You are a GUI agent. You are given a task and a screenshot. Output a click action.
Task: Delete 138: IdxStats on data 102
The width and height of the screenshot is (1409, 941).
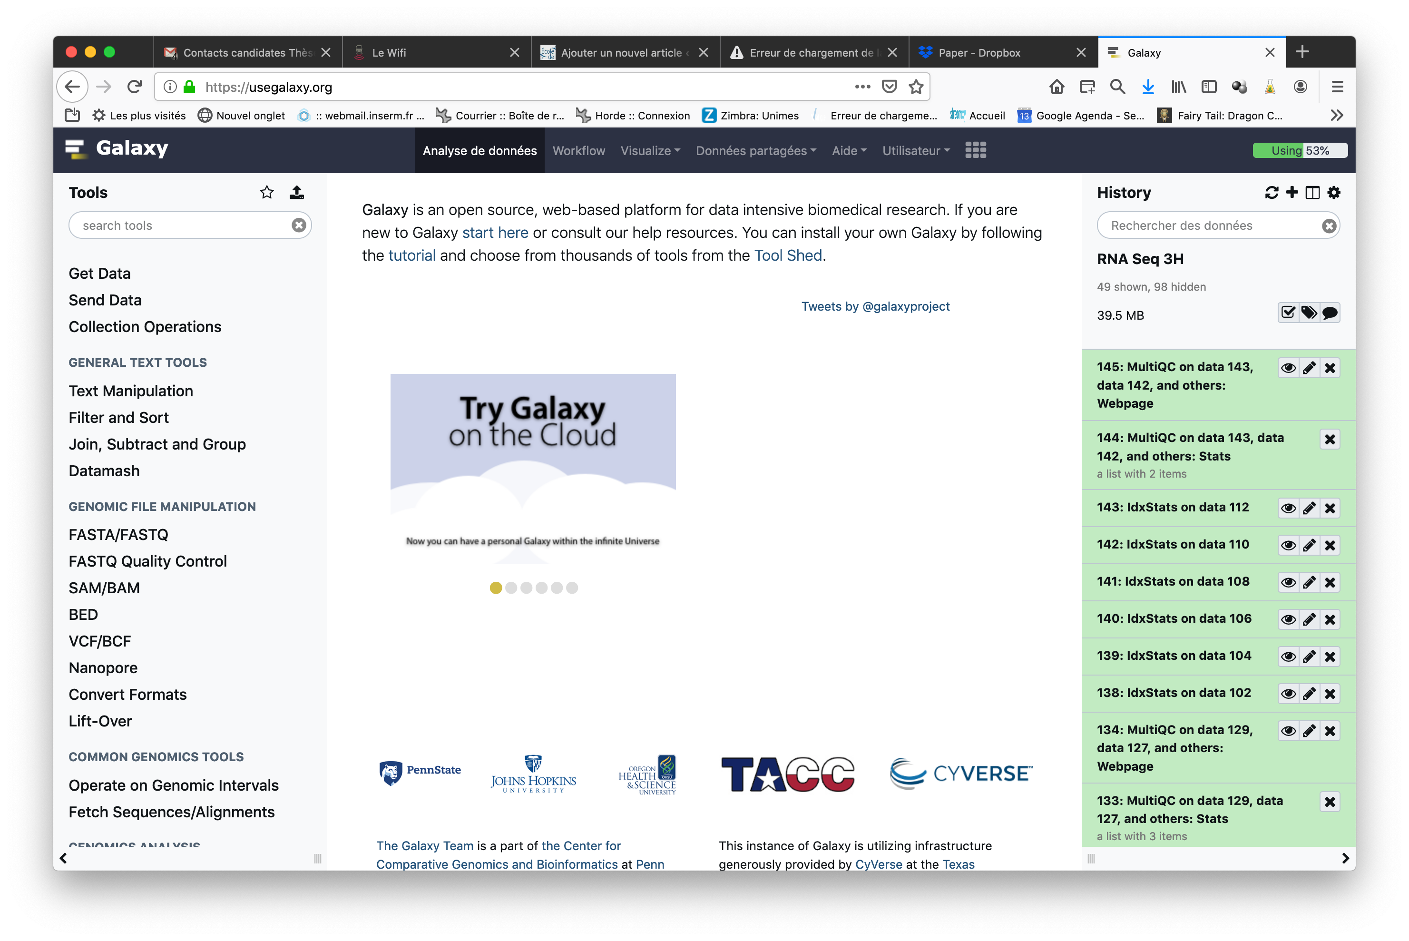pyautogui.click(x=1330, y=694)
